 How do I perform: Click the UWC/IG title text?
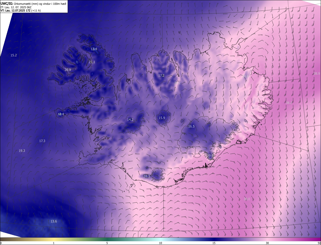pos(33,4)
